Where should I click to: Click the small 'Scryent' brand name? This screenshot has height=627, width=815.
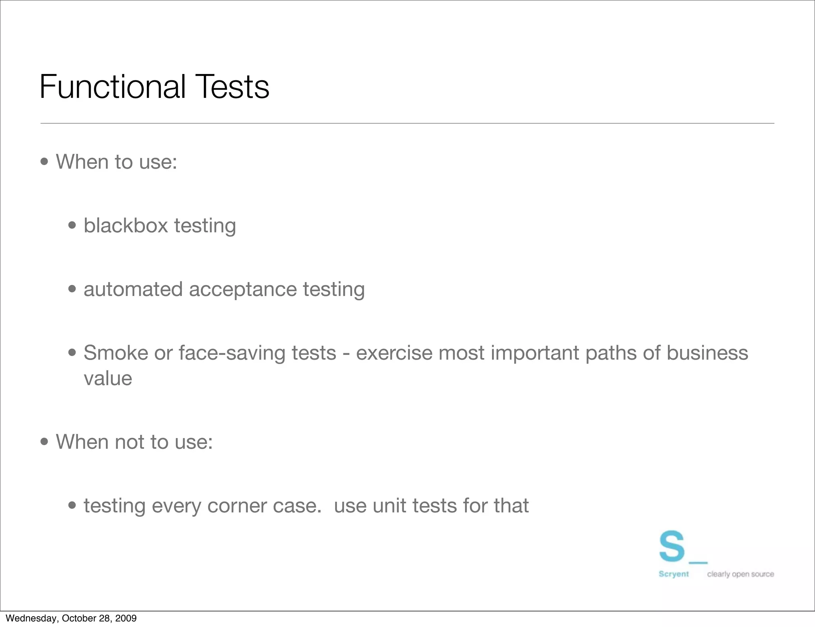click(x=673, y=574)
